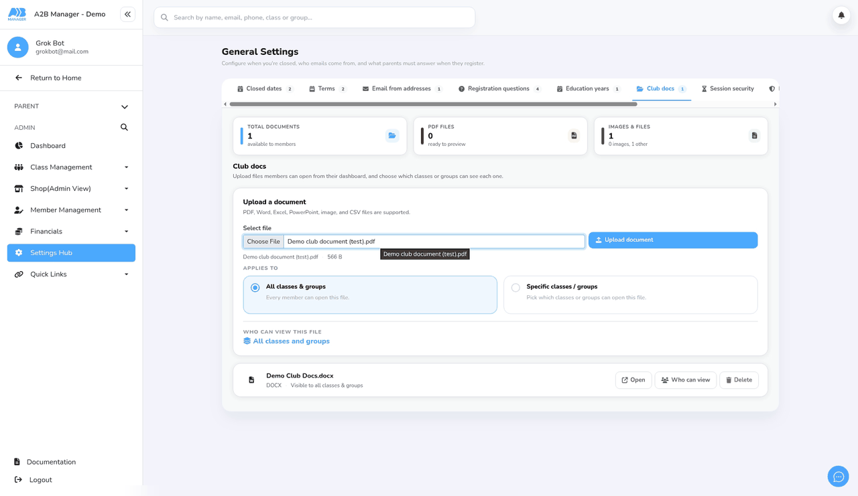Viewport: 858px width, 496px height.
Task: Open the Education years tab
Action: [x=589, y=89]
